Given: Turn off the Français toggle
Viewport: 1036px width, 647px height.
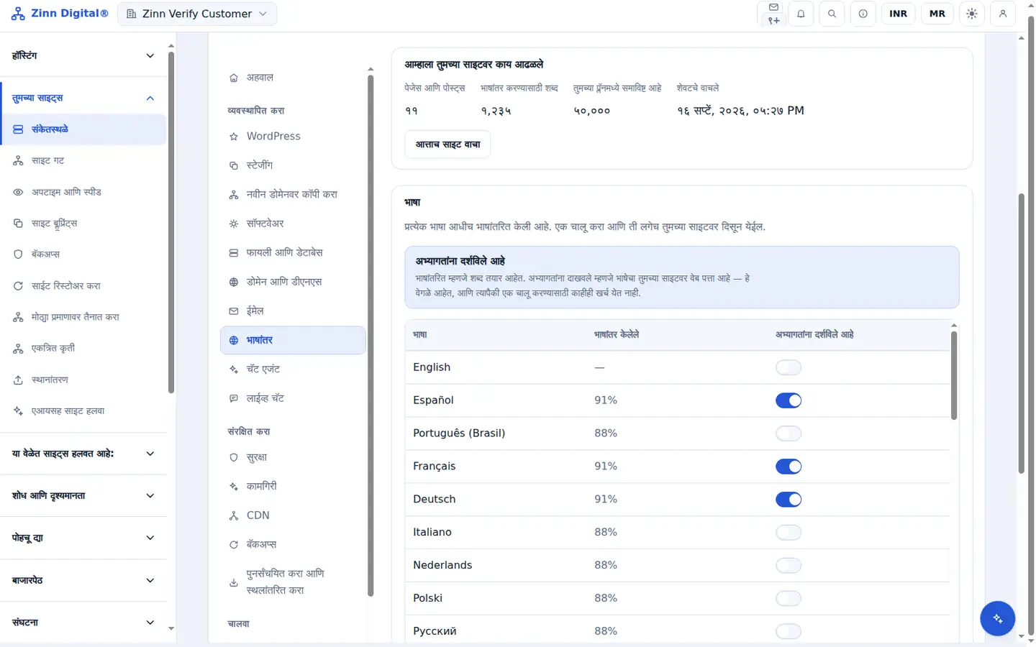Looking at the screenshot, I should (789, 467).
